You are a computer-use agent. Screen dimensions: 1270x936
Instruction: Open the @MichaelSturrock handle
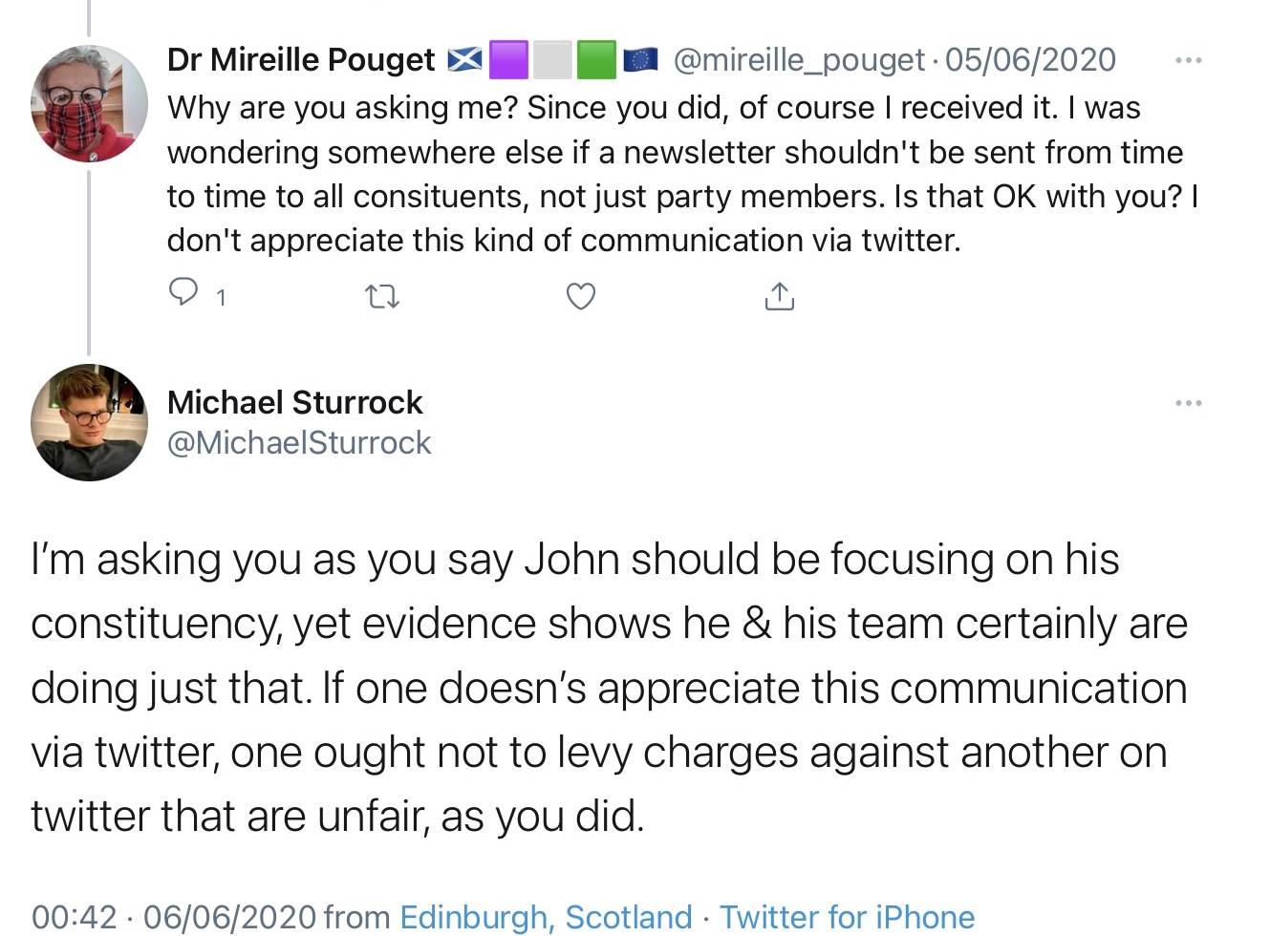pyautogui.click(x=299, y=443)
